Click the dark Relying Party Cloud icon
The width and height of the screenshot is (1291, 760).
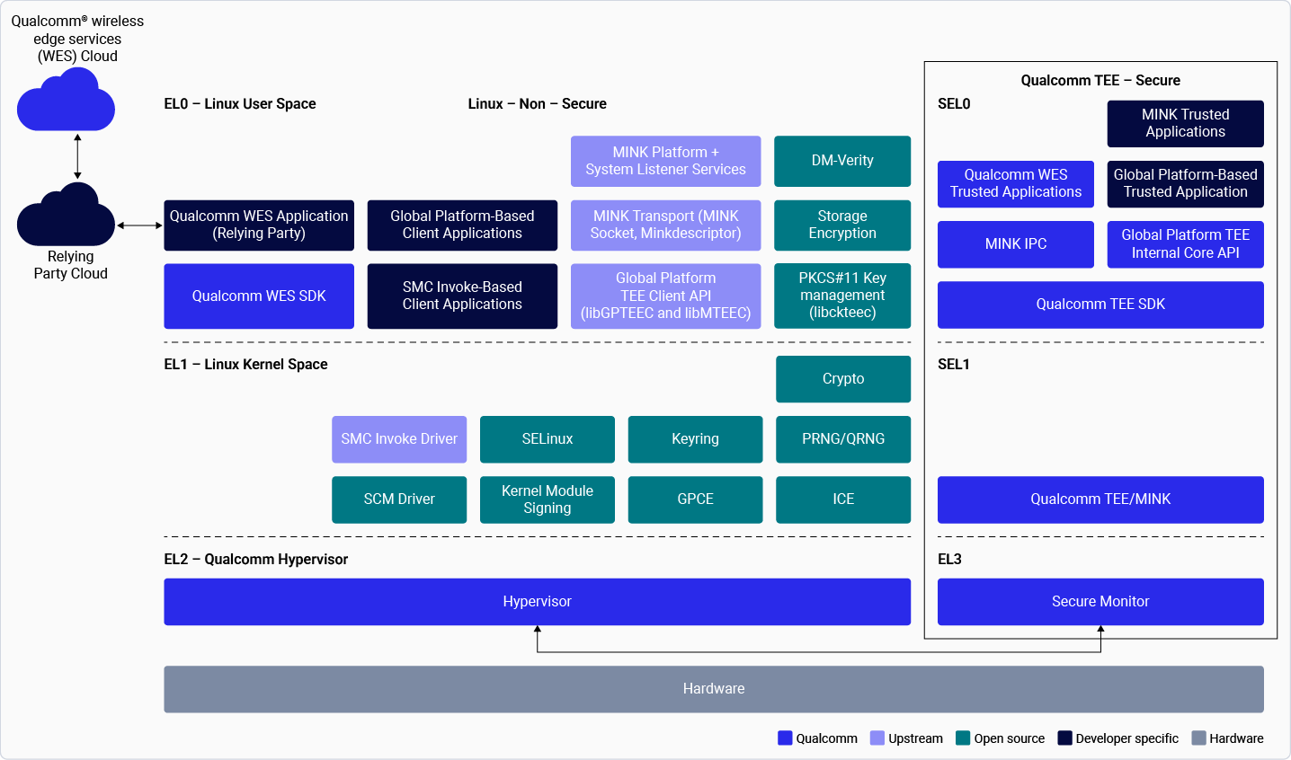66,214
